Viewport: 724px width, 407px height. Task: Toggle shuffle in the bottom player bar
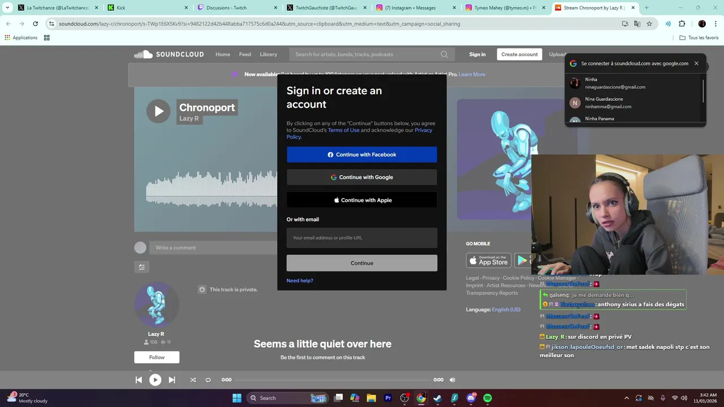[193, 380]
